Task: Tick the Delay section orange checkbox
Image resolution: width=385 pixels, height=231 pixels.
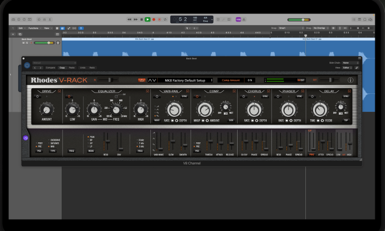Action: [x=350, y=91]
